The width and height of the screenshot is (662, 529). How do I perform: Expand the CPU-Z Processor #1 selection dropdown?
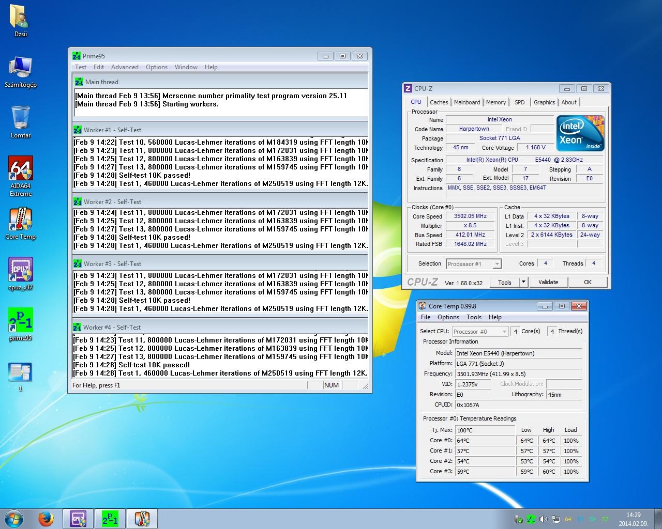pyautogui.click(x=496, y=264)
